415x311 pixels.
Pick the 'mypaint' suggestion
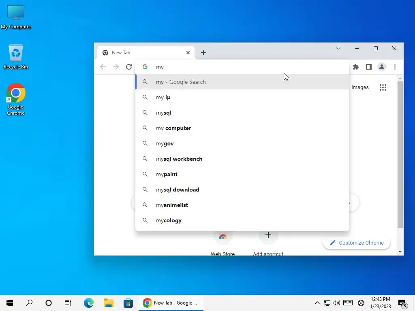(x=242, y=174)
